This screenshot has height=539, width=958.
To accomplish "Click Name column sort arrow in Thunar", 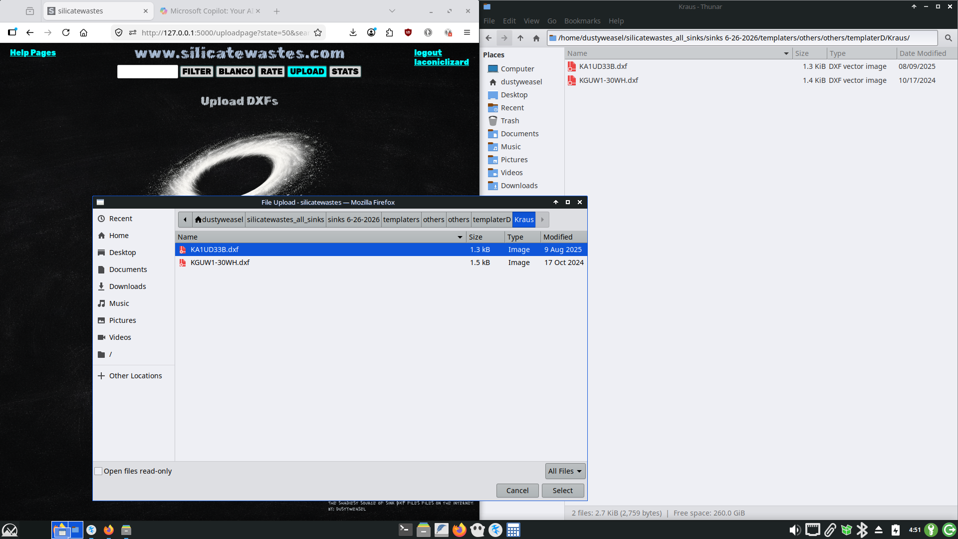I will click(x=786, y=53).
